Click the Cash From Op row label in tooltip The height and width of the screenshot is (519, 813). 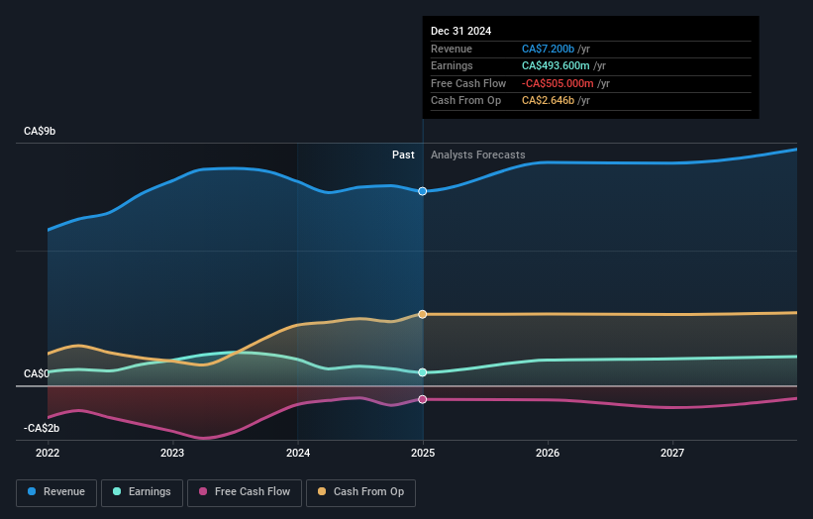(466, 101)
